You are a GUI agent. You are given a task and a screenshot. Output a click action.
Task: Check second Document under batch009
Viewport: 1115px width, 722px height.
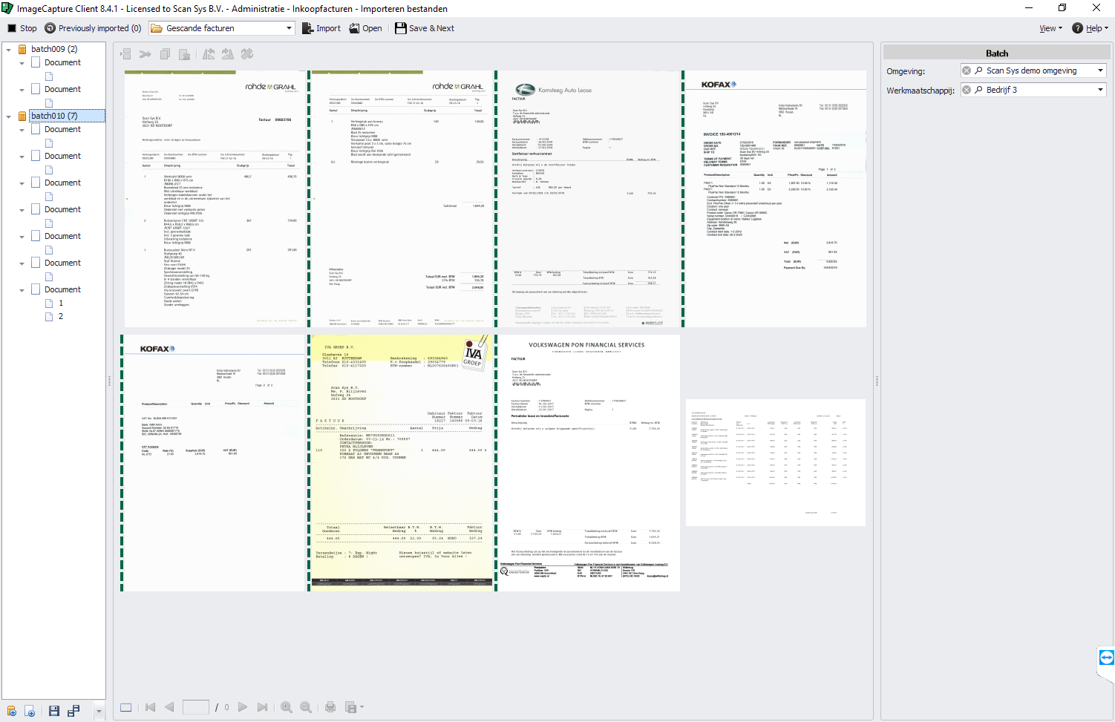point(36,89)
